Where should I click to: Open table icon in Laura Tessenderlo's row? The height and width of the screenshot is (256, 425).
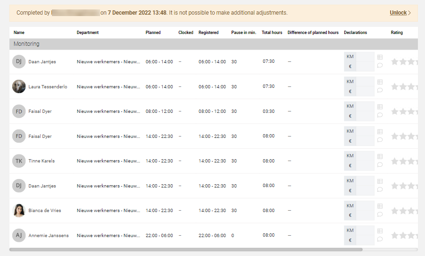[380, 82]
